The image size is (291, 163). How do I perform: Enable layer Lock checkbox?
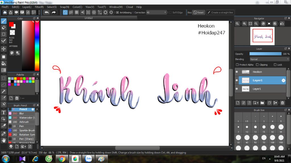(275, 65)
